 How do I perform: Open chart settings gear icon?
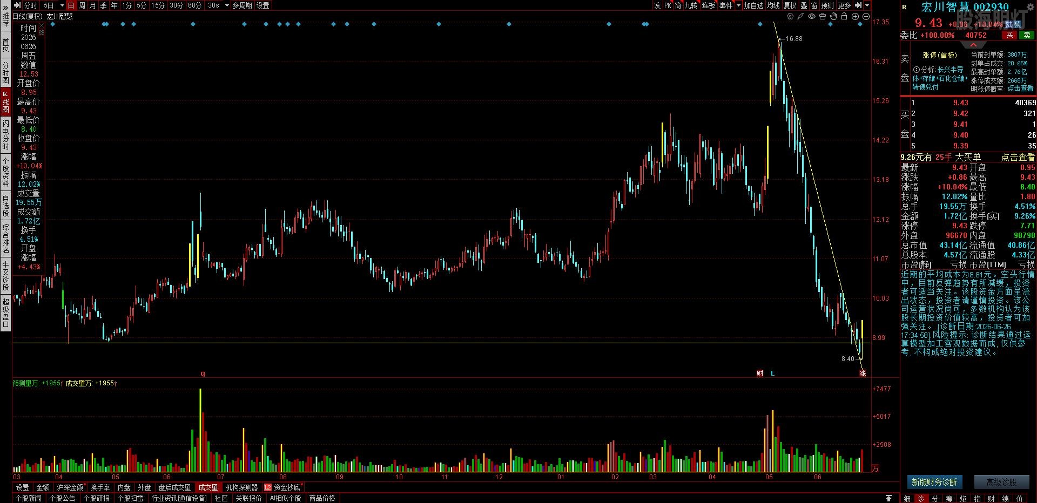click(x=790, y=17)
